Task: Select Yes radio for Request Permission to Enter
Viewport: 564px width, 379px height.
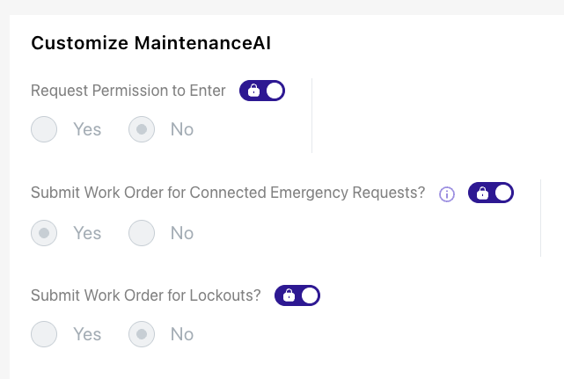Action: pos(44,129)
